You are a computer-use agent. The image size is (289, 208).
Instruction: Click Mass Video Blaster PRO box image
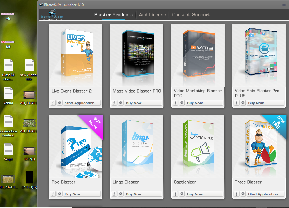point(138,53)
